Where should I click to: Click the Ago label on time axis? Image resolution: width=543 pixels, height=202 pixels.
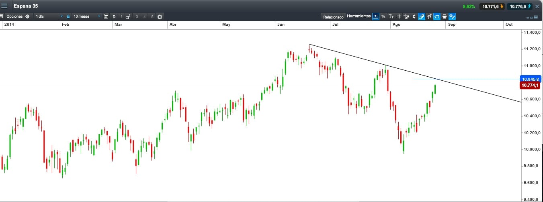click(x=396, y=24)
